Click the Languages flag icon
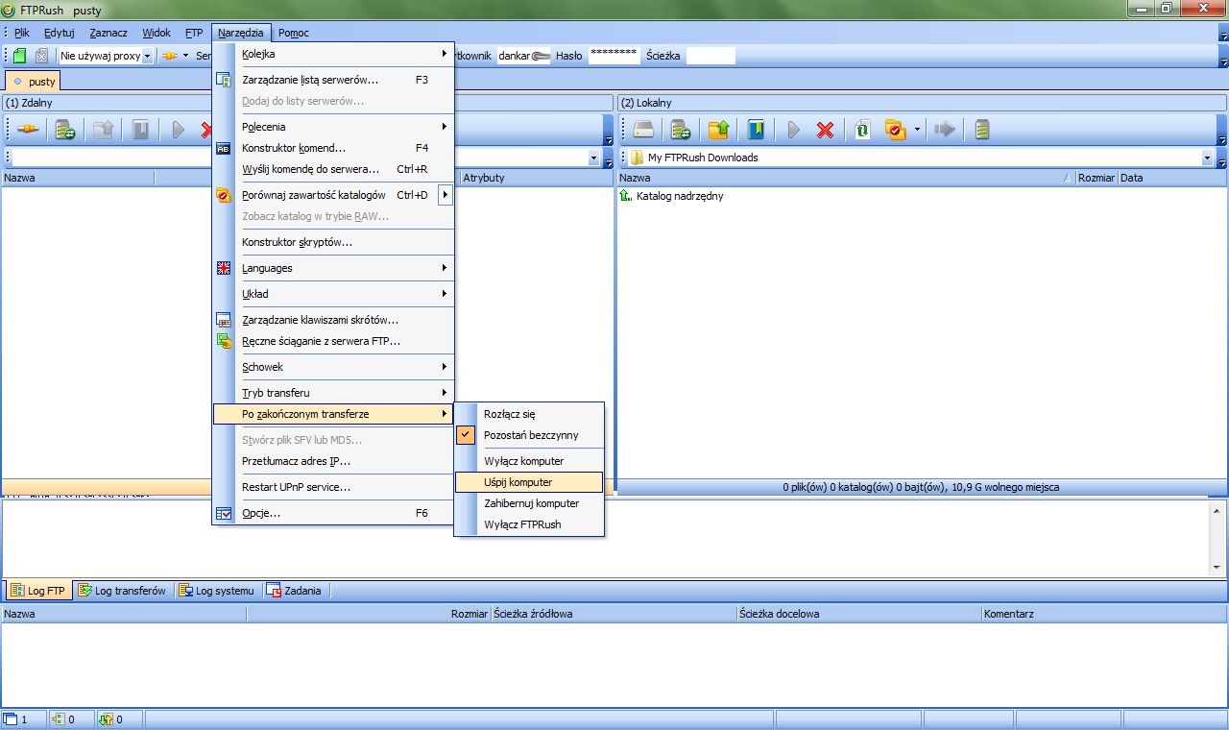This screenshot has width=1229, height=730. point(224,268)
